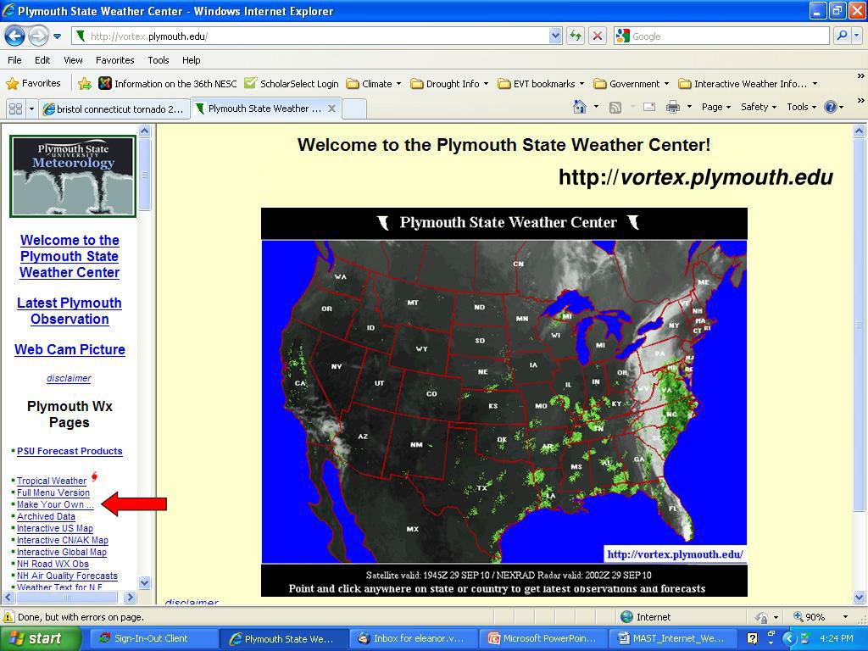Click the Read Mail icon

tap(648, 108)
